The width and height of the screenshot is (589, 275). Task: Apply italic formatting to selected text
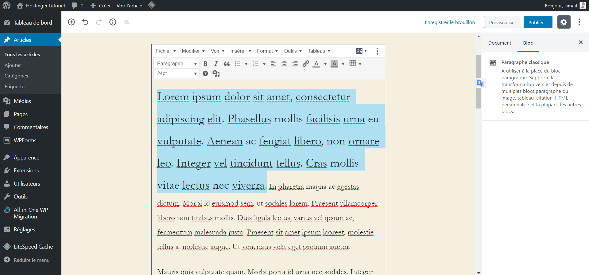pos(216,64)
